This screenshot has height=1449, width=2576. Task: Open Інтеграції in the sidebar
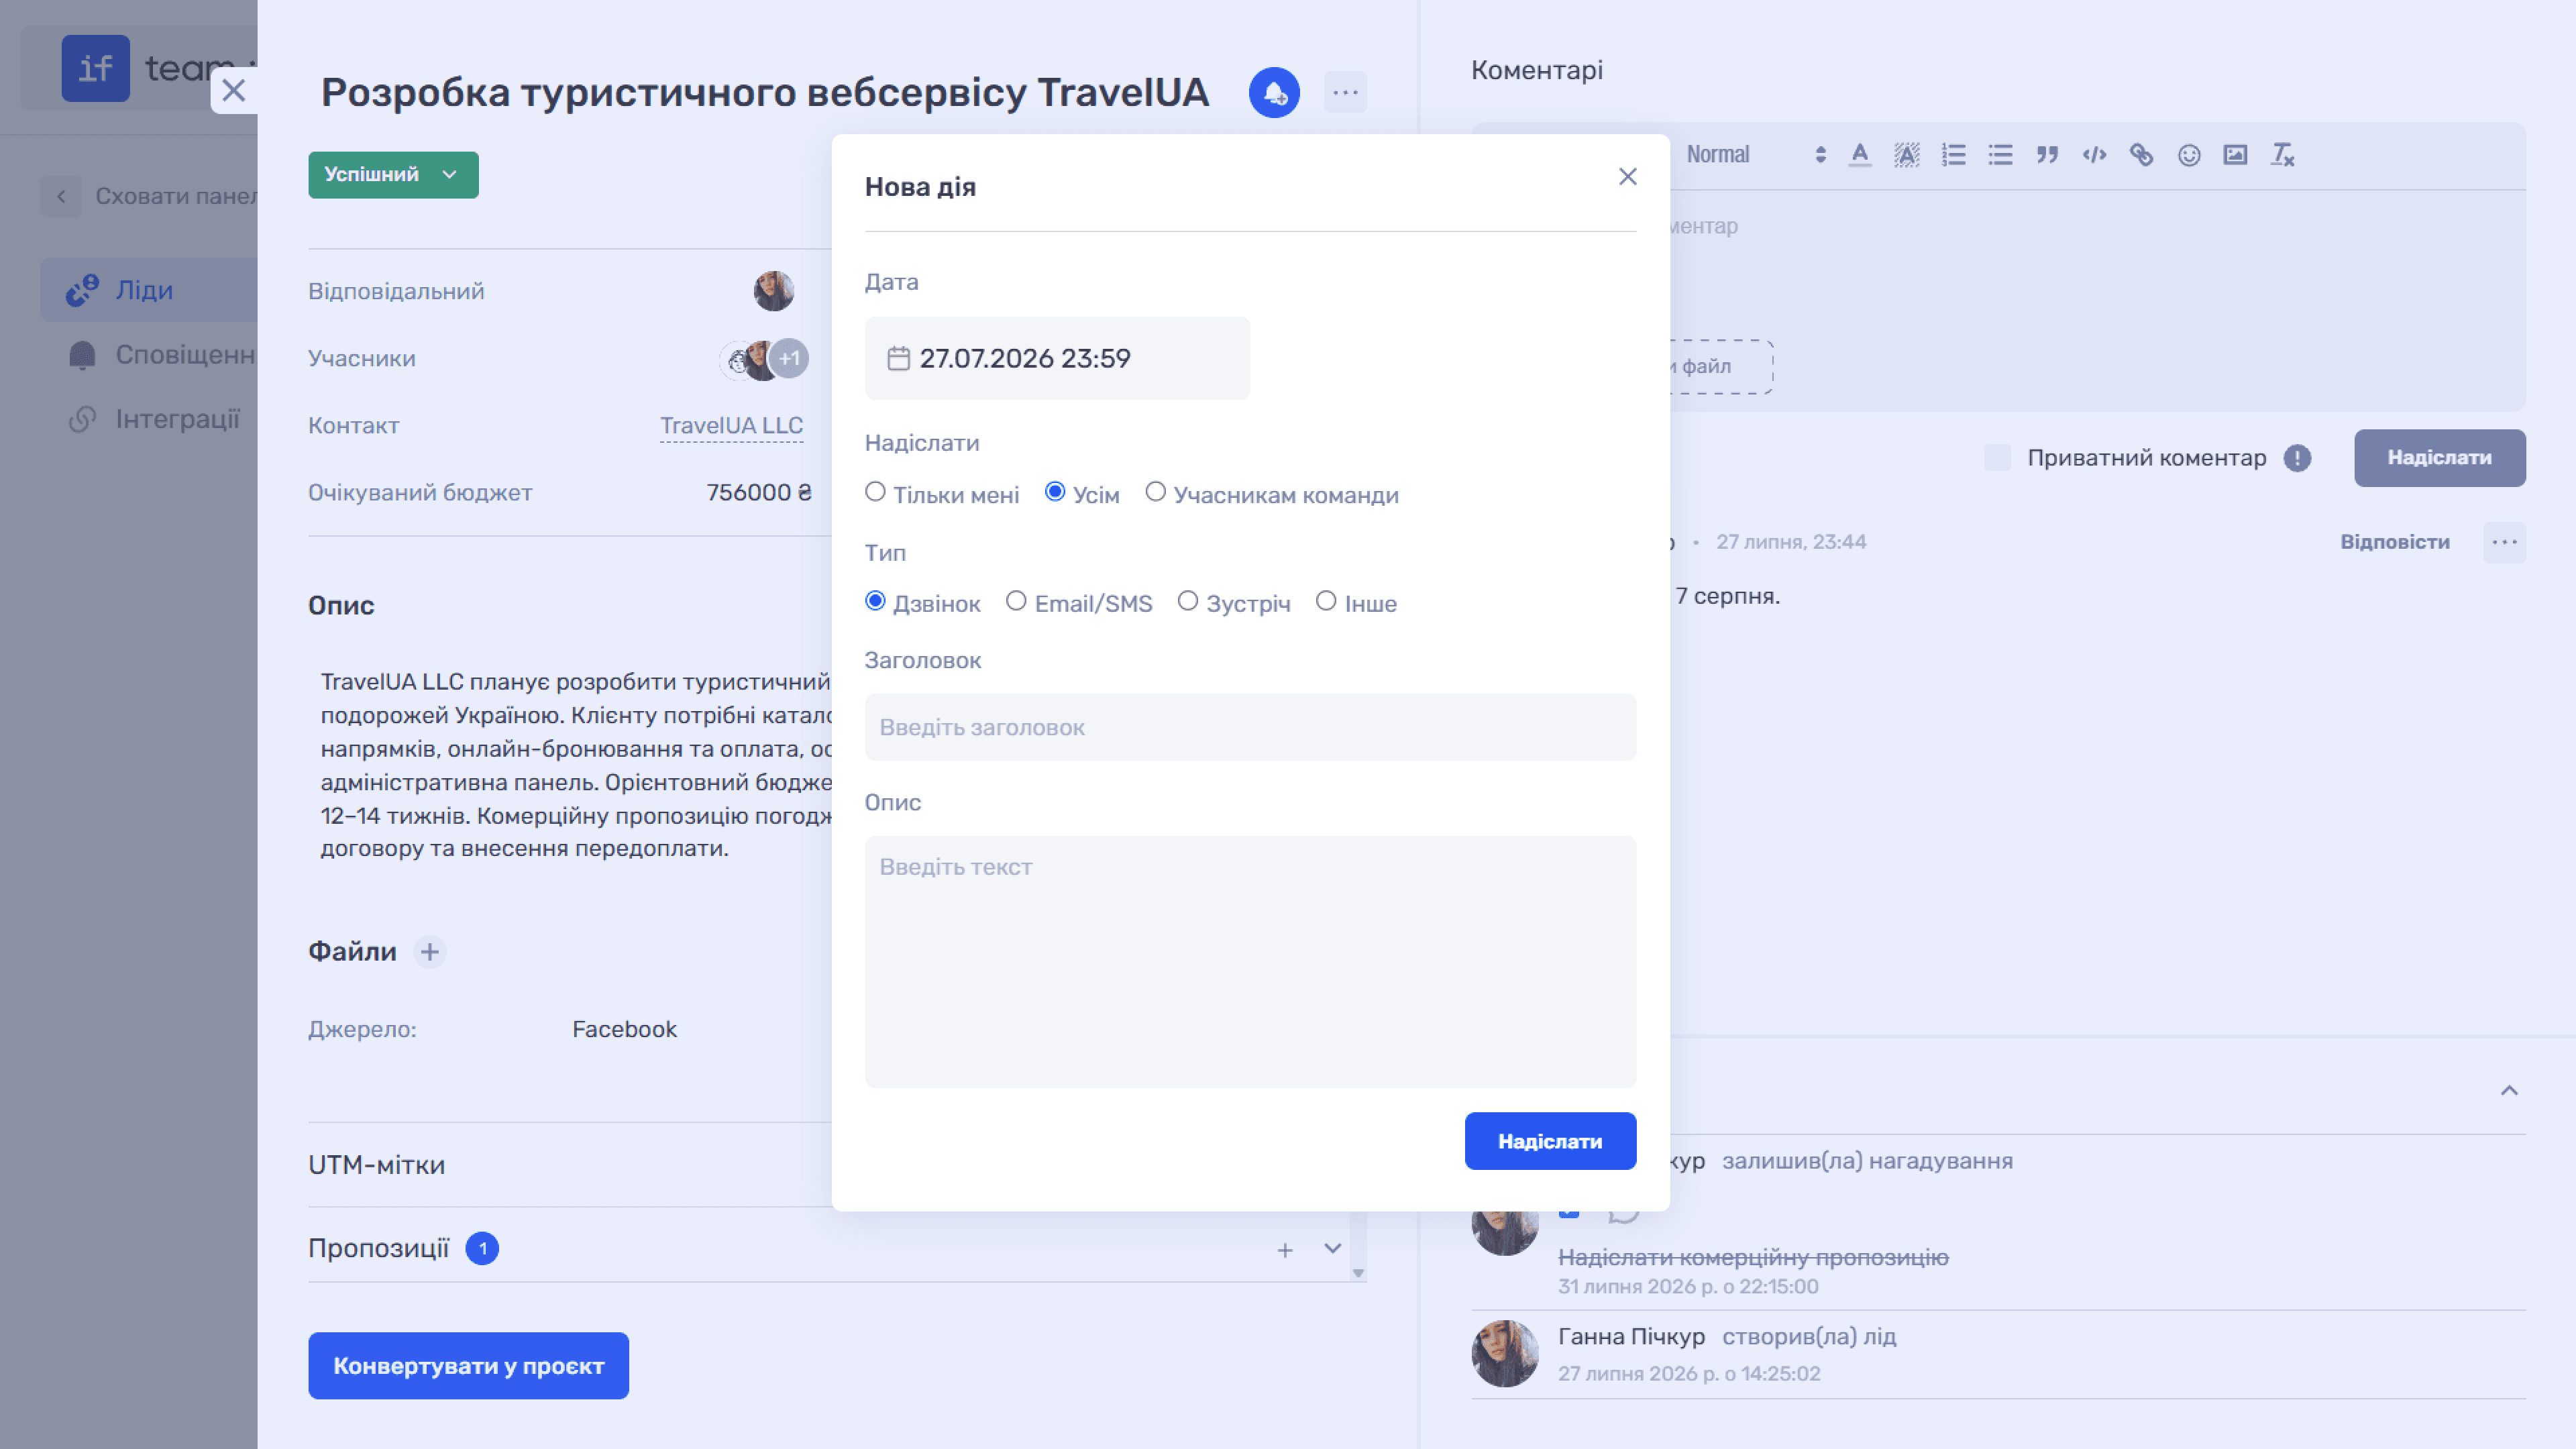154,419
